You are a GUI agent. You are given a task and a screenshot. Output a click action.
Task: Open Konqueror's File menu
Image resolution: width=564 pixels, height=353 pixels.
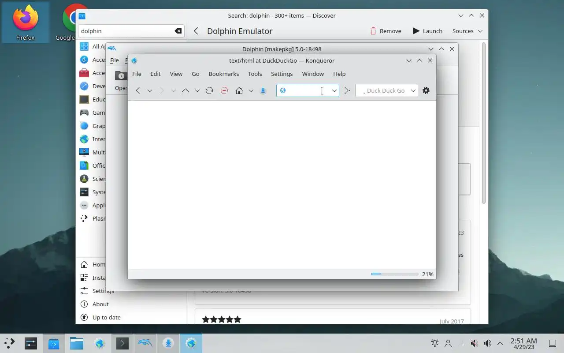click(x=137, y=74)
